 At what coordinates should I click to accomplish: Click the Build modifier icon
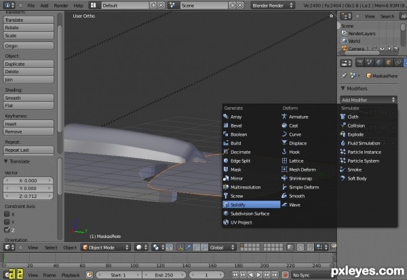[x=226, y=143]
